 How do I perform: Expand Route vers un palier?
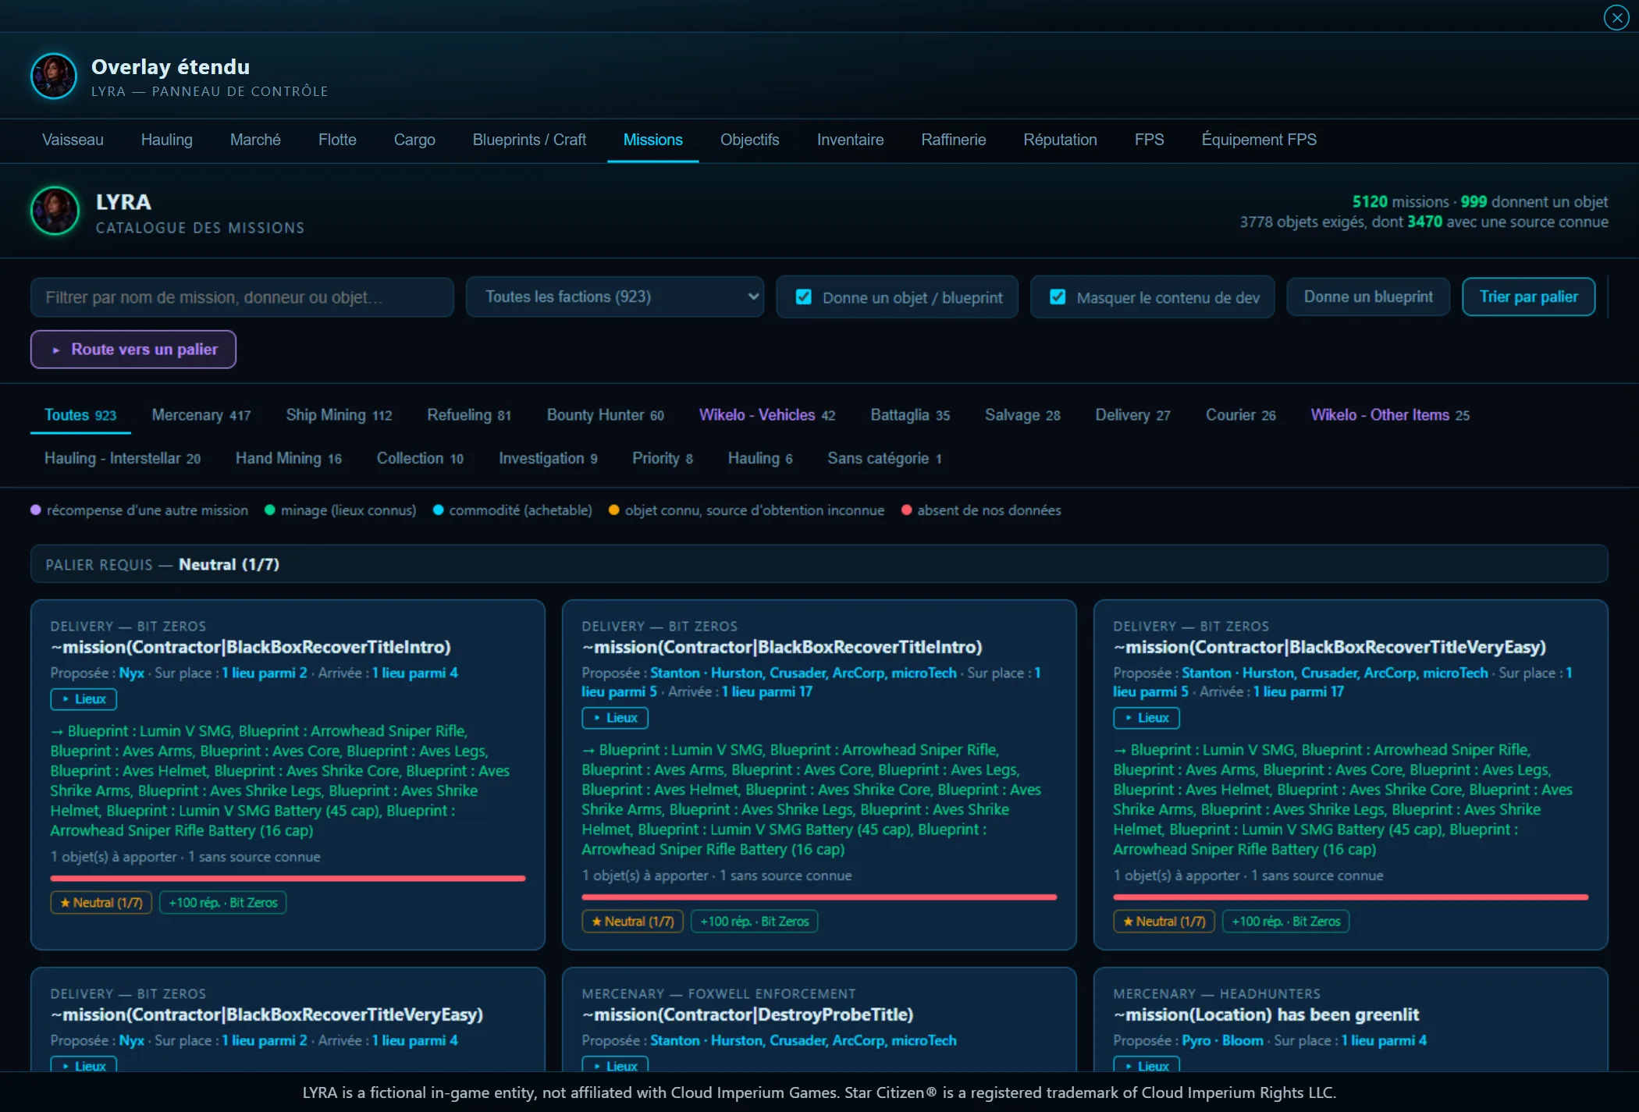(133, 350)
